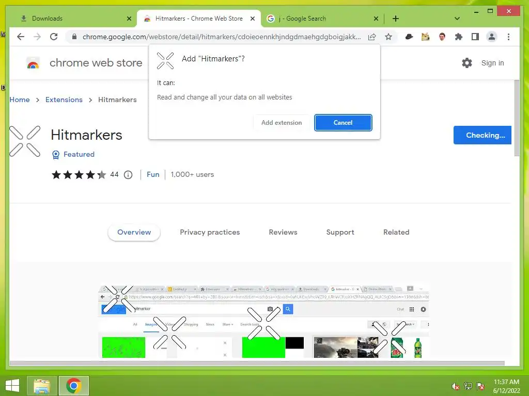529x396 pixels.
Task: Click the Hitmarkers breadcrumb text
Action: point(117,100)
